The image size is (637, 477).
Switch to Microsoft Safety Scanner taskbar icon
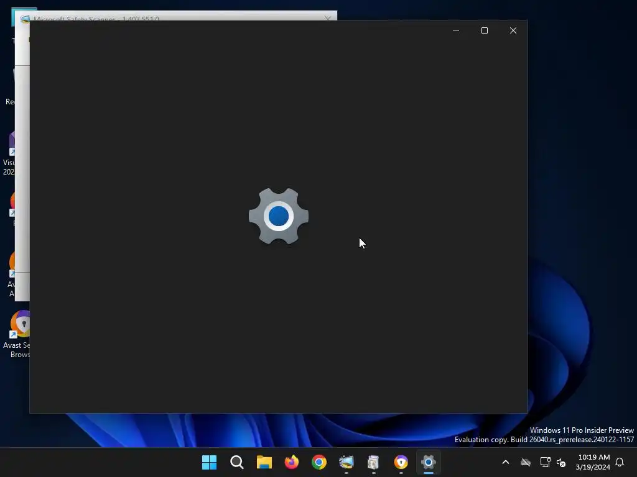pos(346,462)
